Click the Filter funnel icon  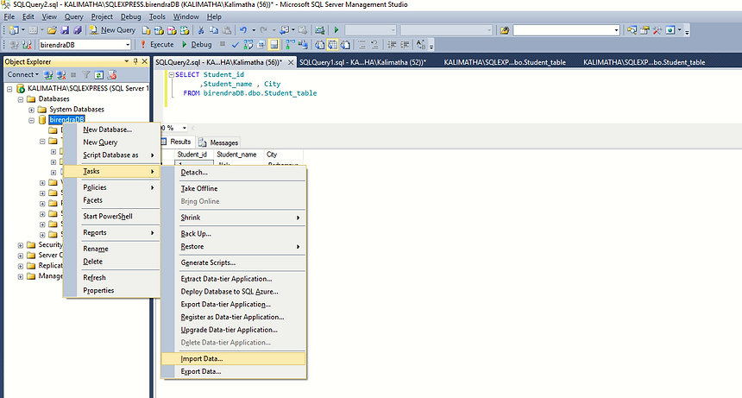[86, 75]
